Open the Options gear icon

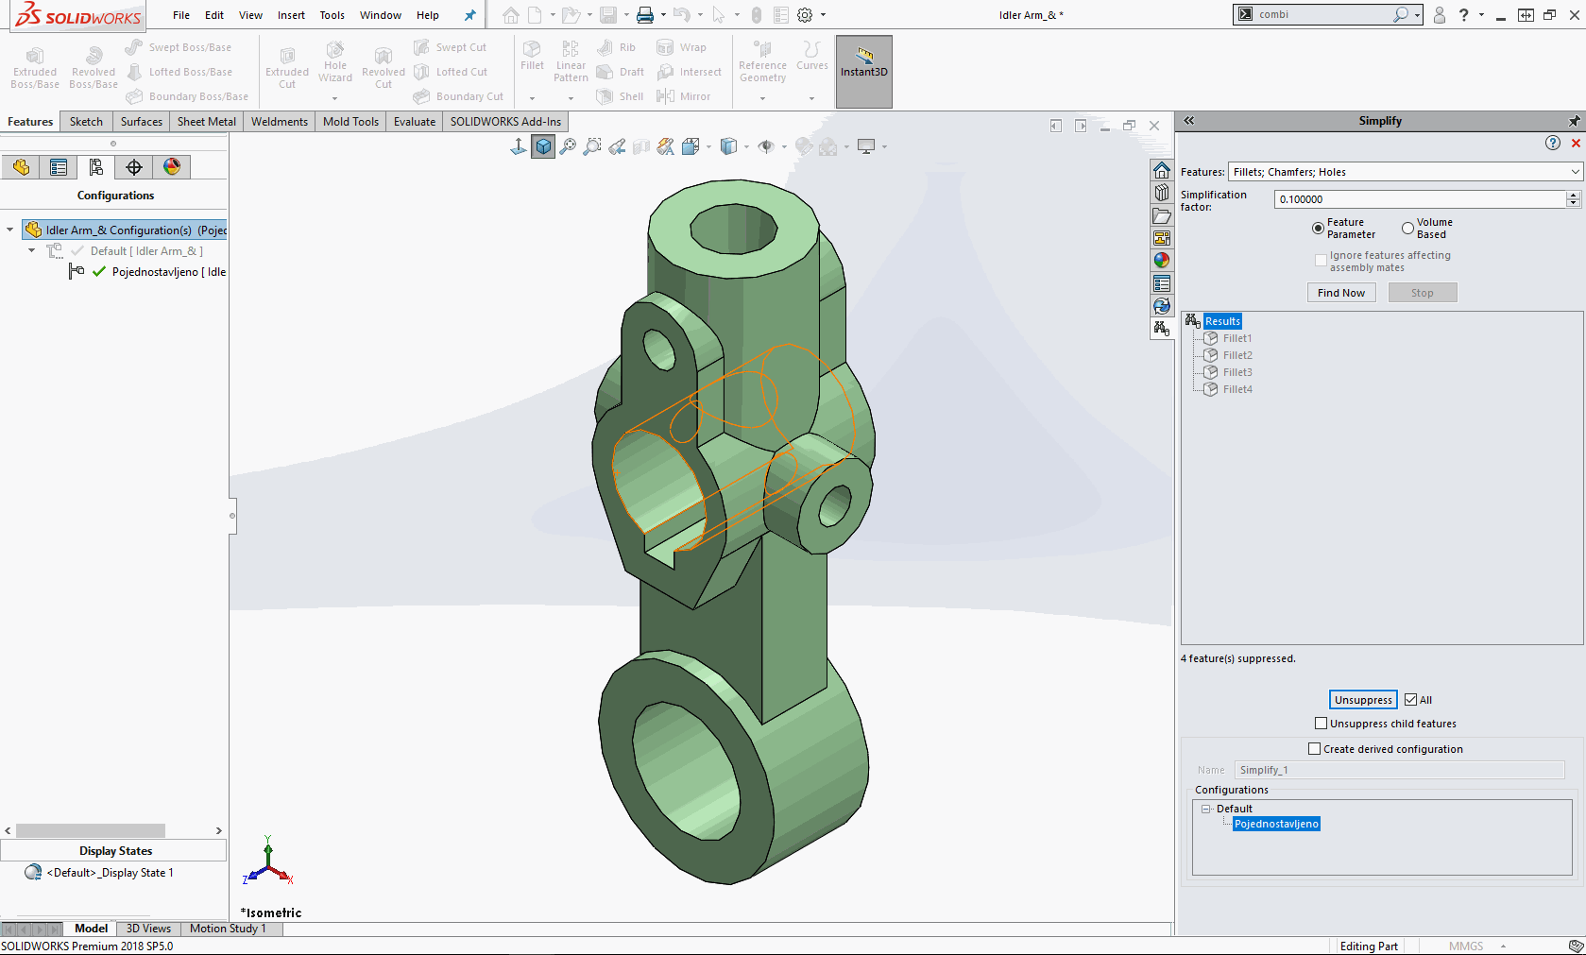tap(805, 15)
